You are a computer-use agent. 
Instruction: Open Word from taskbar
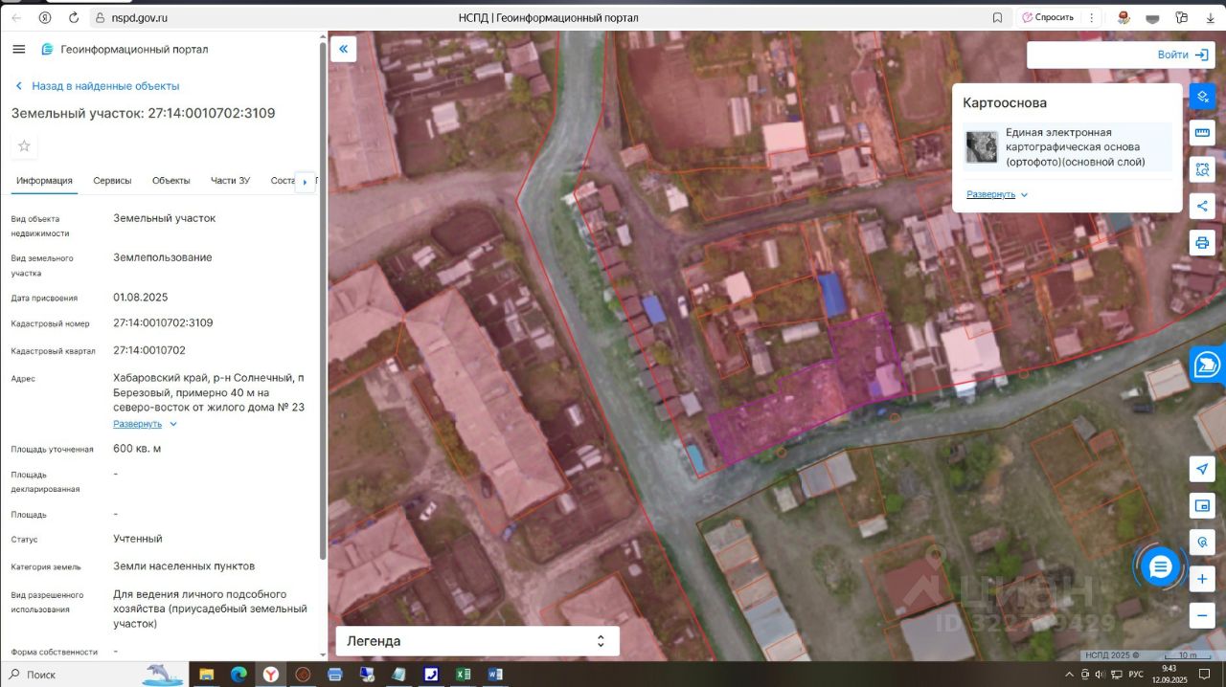pos(495,675)
